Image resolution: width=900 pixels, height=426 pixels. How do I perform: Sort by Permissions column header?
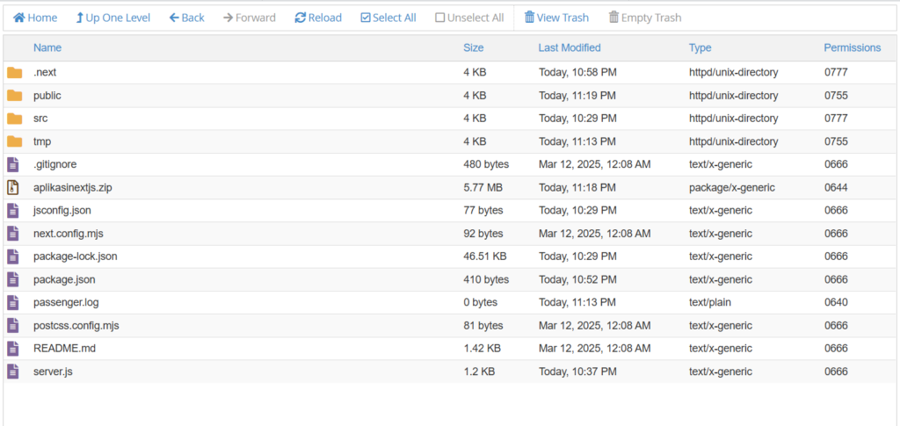pyautogui.click(x=852, y=48)
